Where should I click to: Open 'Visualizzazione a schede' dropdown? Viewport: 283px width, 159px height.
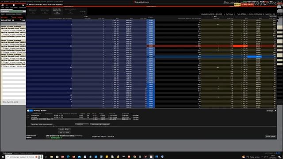212,14
